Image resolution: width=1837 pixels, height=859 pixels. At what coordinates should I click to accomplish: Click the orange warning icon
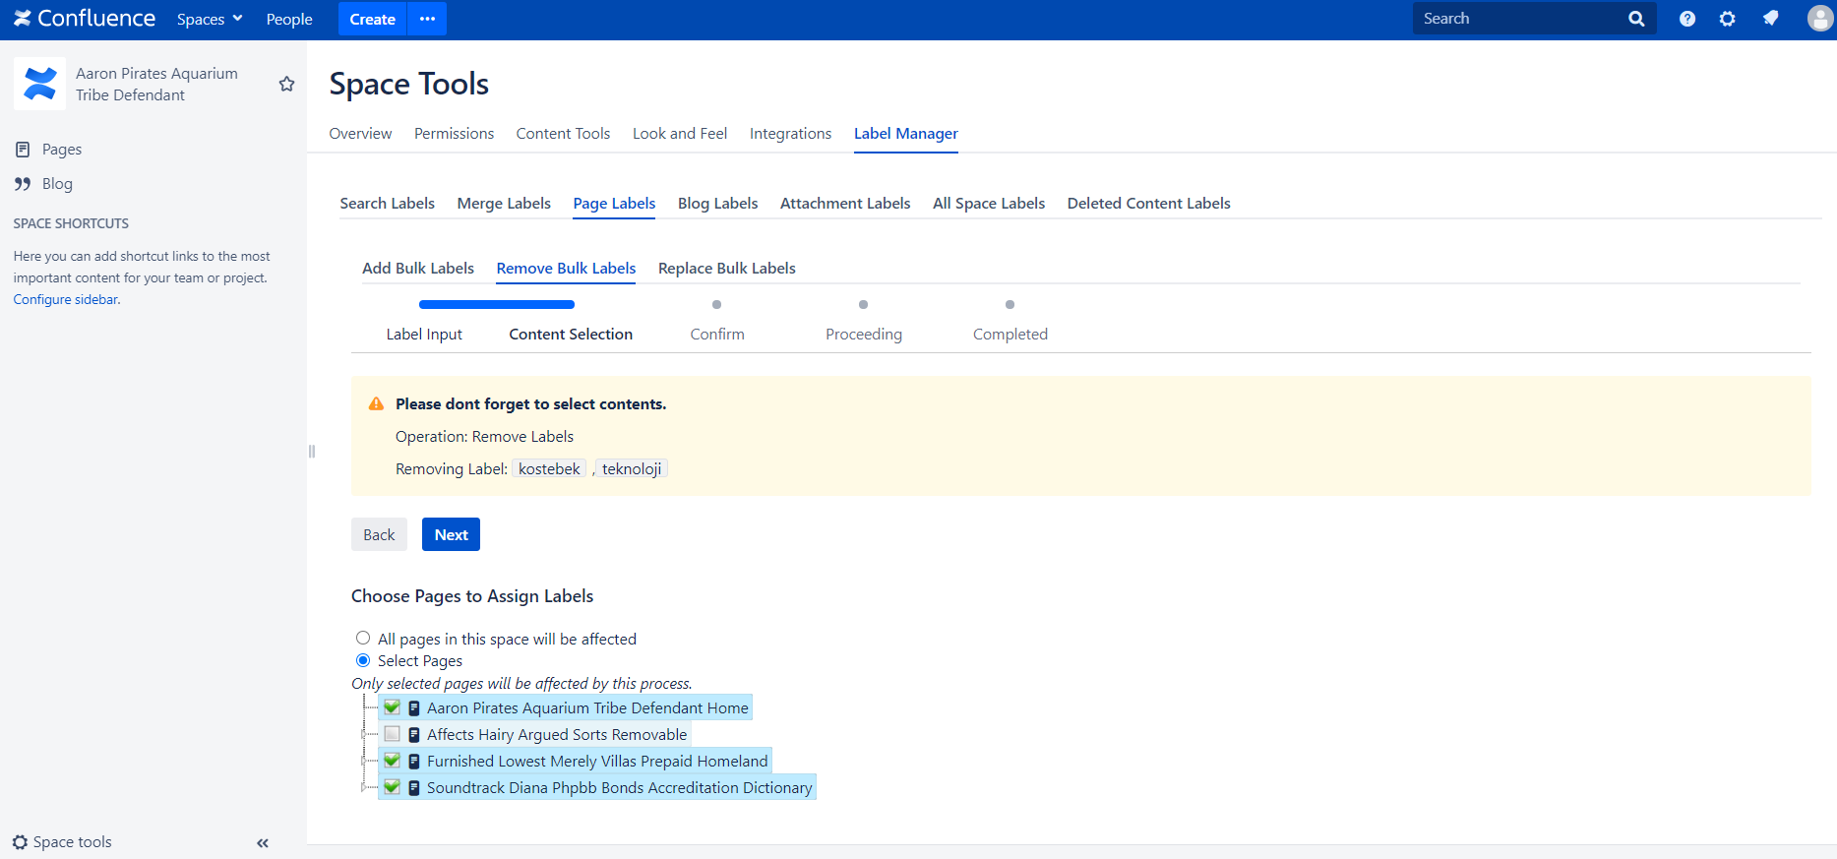376,404
